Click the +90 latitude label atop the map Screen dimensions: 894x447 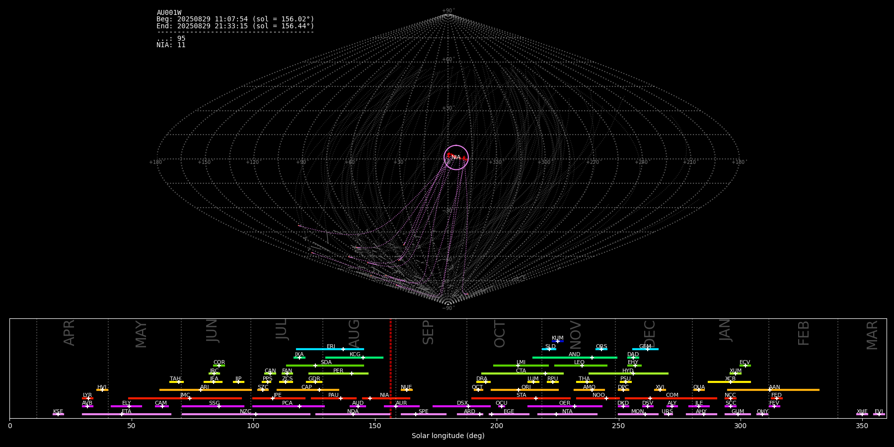click(447, 11)
